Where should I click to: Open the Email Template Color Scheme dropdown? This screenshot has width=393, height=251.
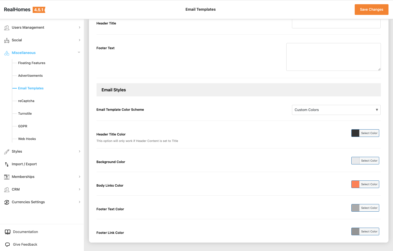336,110
